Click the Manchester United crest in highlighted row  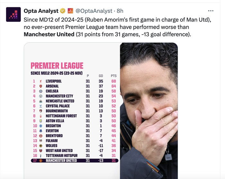(41, 160)
